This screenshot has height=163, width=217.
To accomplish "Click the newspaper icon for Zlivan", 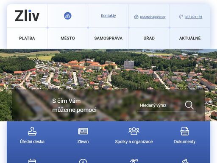I will point(83,131).
